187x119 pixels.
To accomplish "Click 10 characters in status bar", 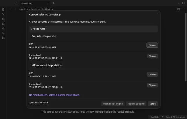I will (179, 117).
